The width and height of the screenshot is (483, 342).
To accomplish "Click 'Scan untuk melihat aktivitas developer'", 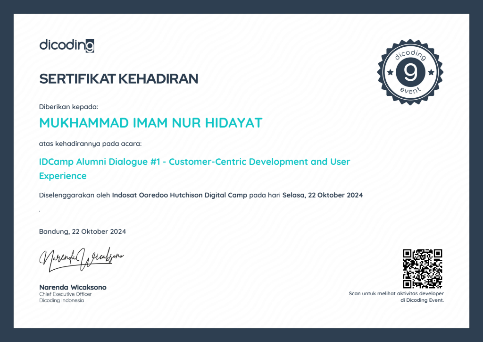I will 396,294.
